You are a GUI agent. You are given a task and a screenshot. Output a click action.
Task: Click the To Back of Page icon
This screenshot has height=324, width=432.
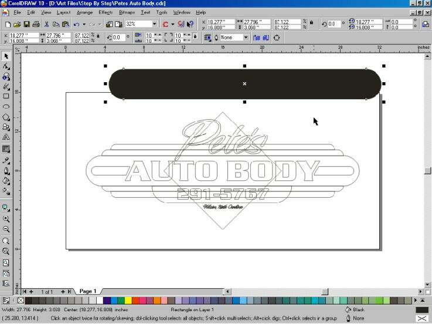pos(266,38)
